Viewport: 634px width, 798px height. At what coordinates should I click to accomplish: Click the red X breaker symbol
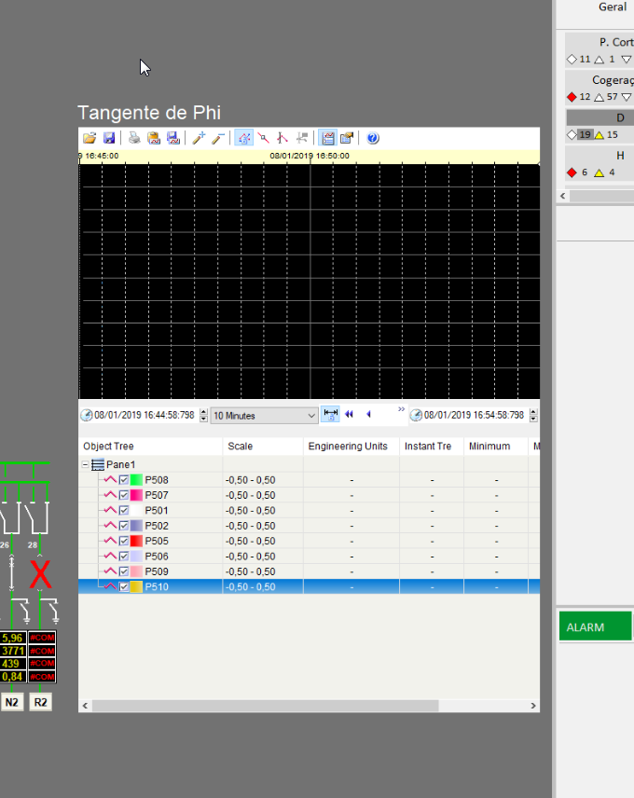(40, 574)
